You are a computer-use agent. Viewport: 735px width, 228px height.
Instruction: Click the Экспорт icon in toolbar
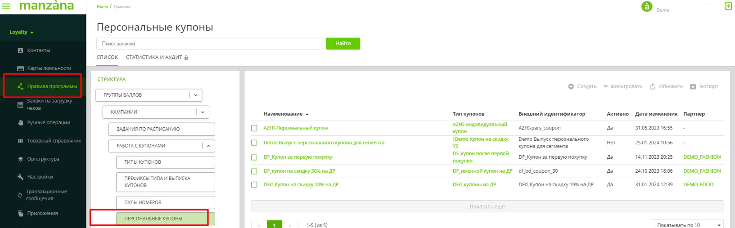[693, 86]
